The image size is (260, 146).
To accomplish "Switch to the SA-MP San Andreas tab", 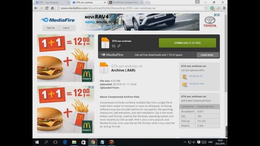I will coord(126,2).
